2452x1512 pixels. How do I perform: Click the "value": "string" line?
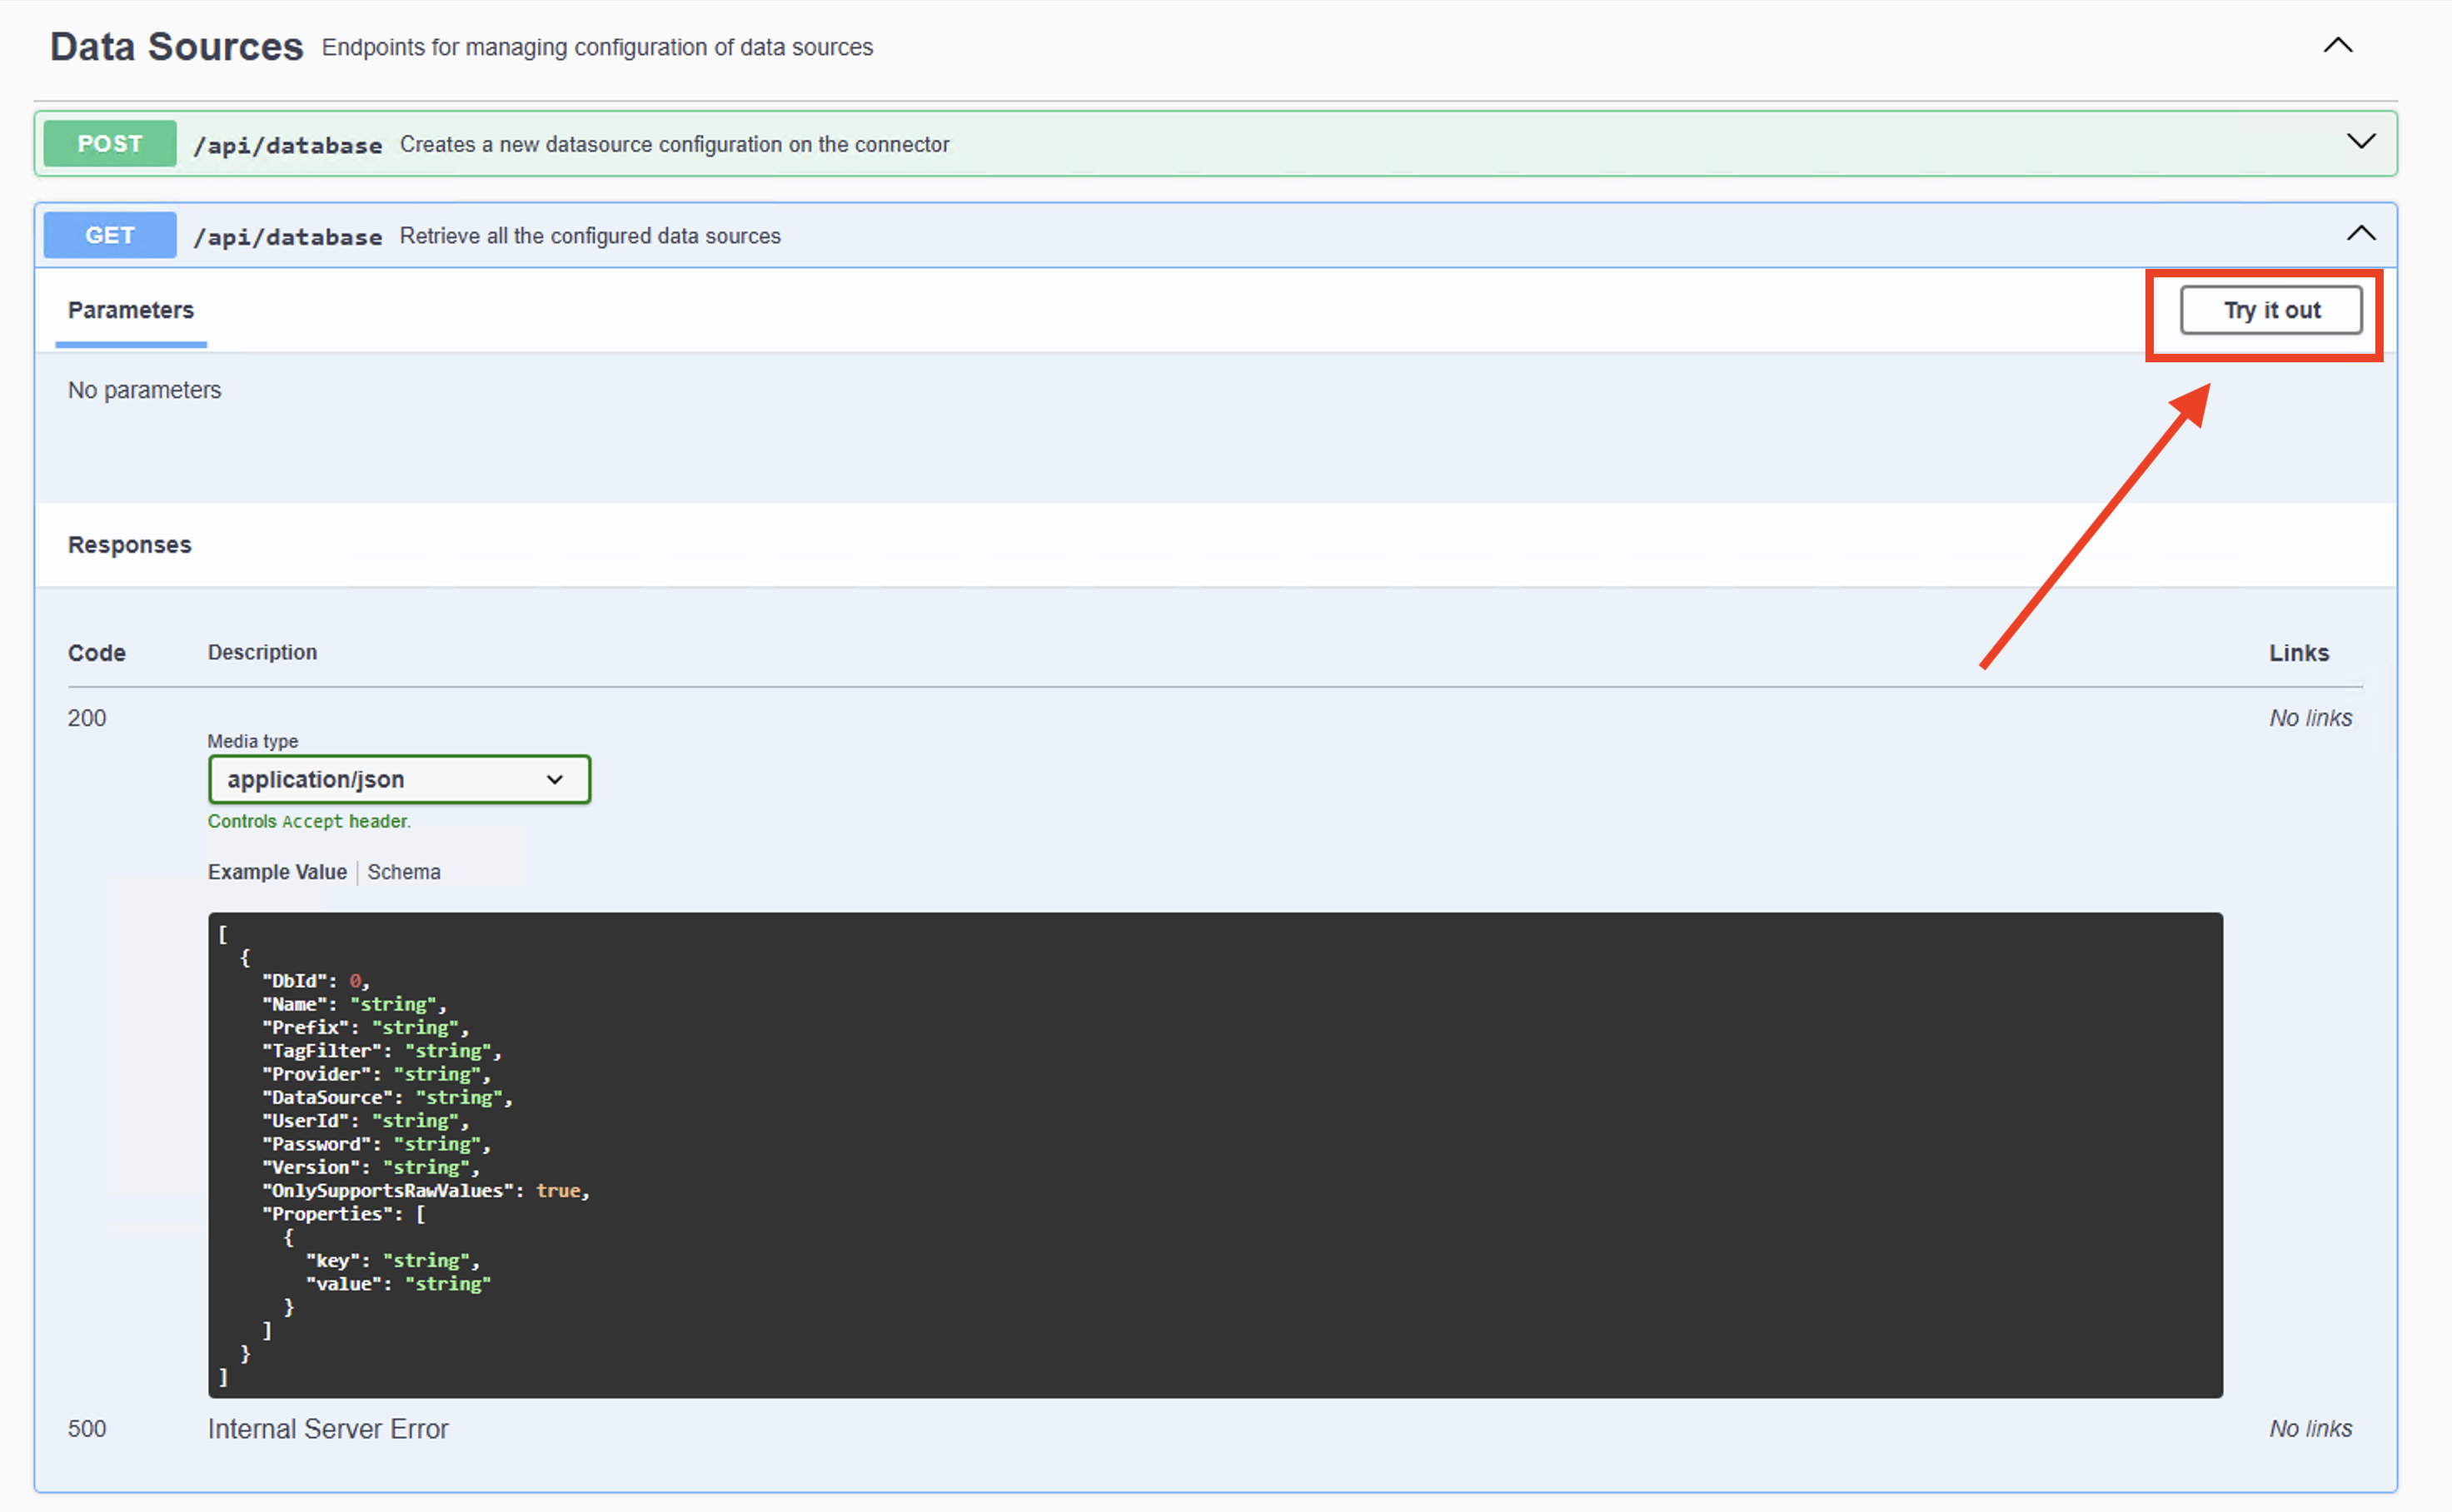click(x=398, y=1284)
